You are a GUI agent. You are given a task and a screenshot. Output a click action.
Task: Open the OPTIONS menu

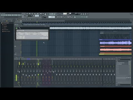point(16,15)
